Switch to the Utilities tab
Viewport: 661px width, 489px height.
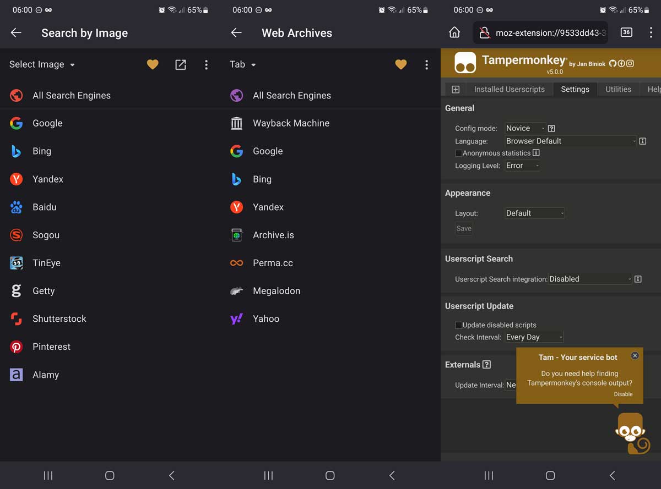click(619, 89)
